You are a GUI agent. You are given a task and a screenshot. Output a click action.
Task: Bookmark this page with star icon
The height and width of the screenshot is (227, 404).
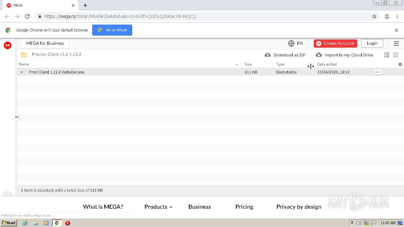tap(374, 16)
